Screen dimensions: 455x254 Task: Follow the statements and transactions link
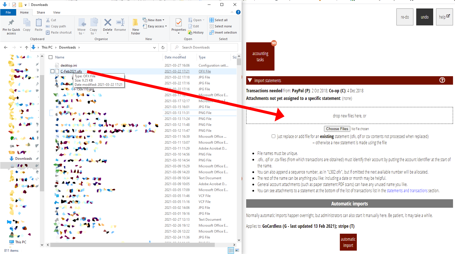tap(407, 191)
